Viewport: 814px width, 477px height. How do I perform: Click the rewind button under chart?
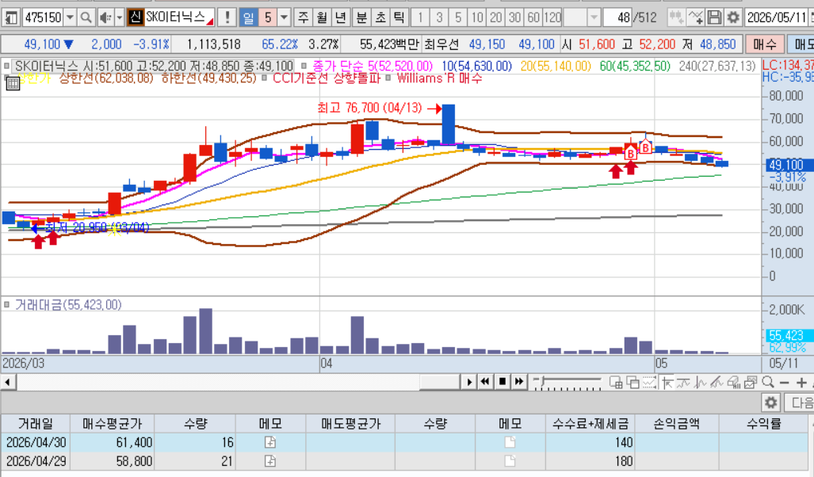[485, 383]
